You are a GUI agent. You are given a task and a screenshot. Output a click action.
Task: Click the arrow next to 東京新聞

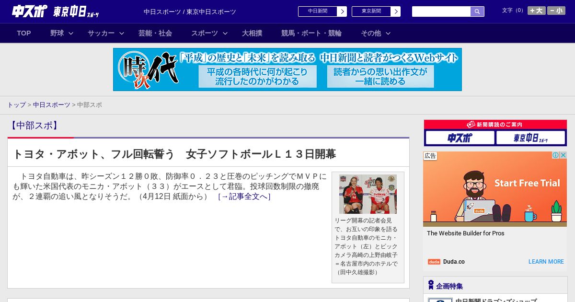point(396,12)
